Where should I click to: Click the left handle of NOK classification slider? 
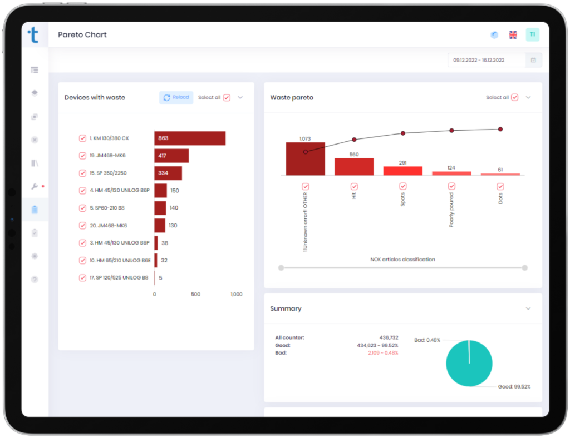tap(281, 268)
